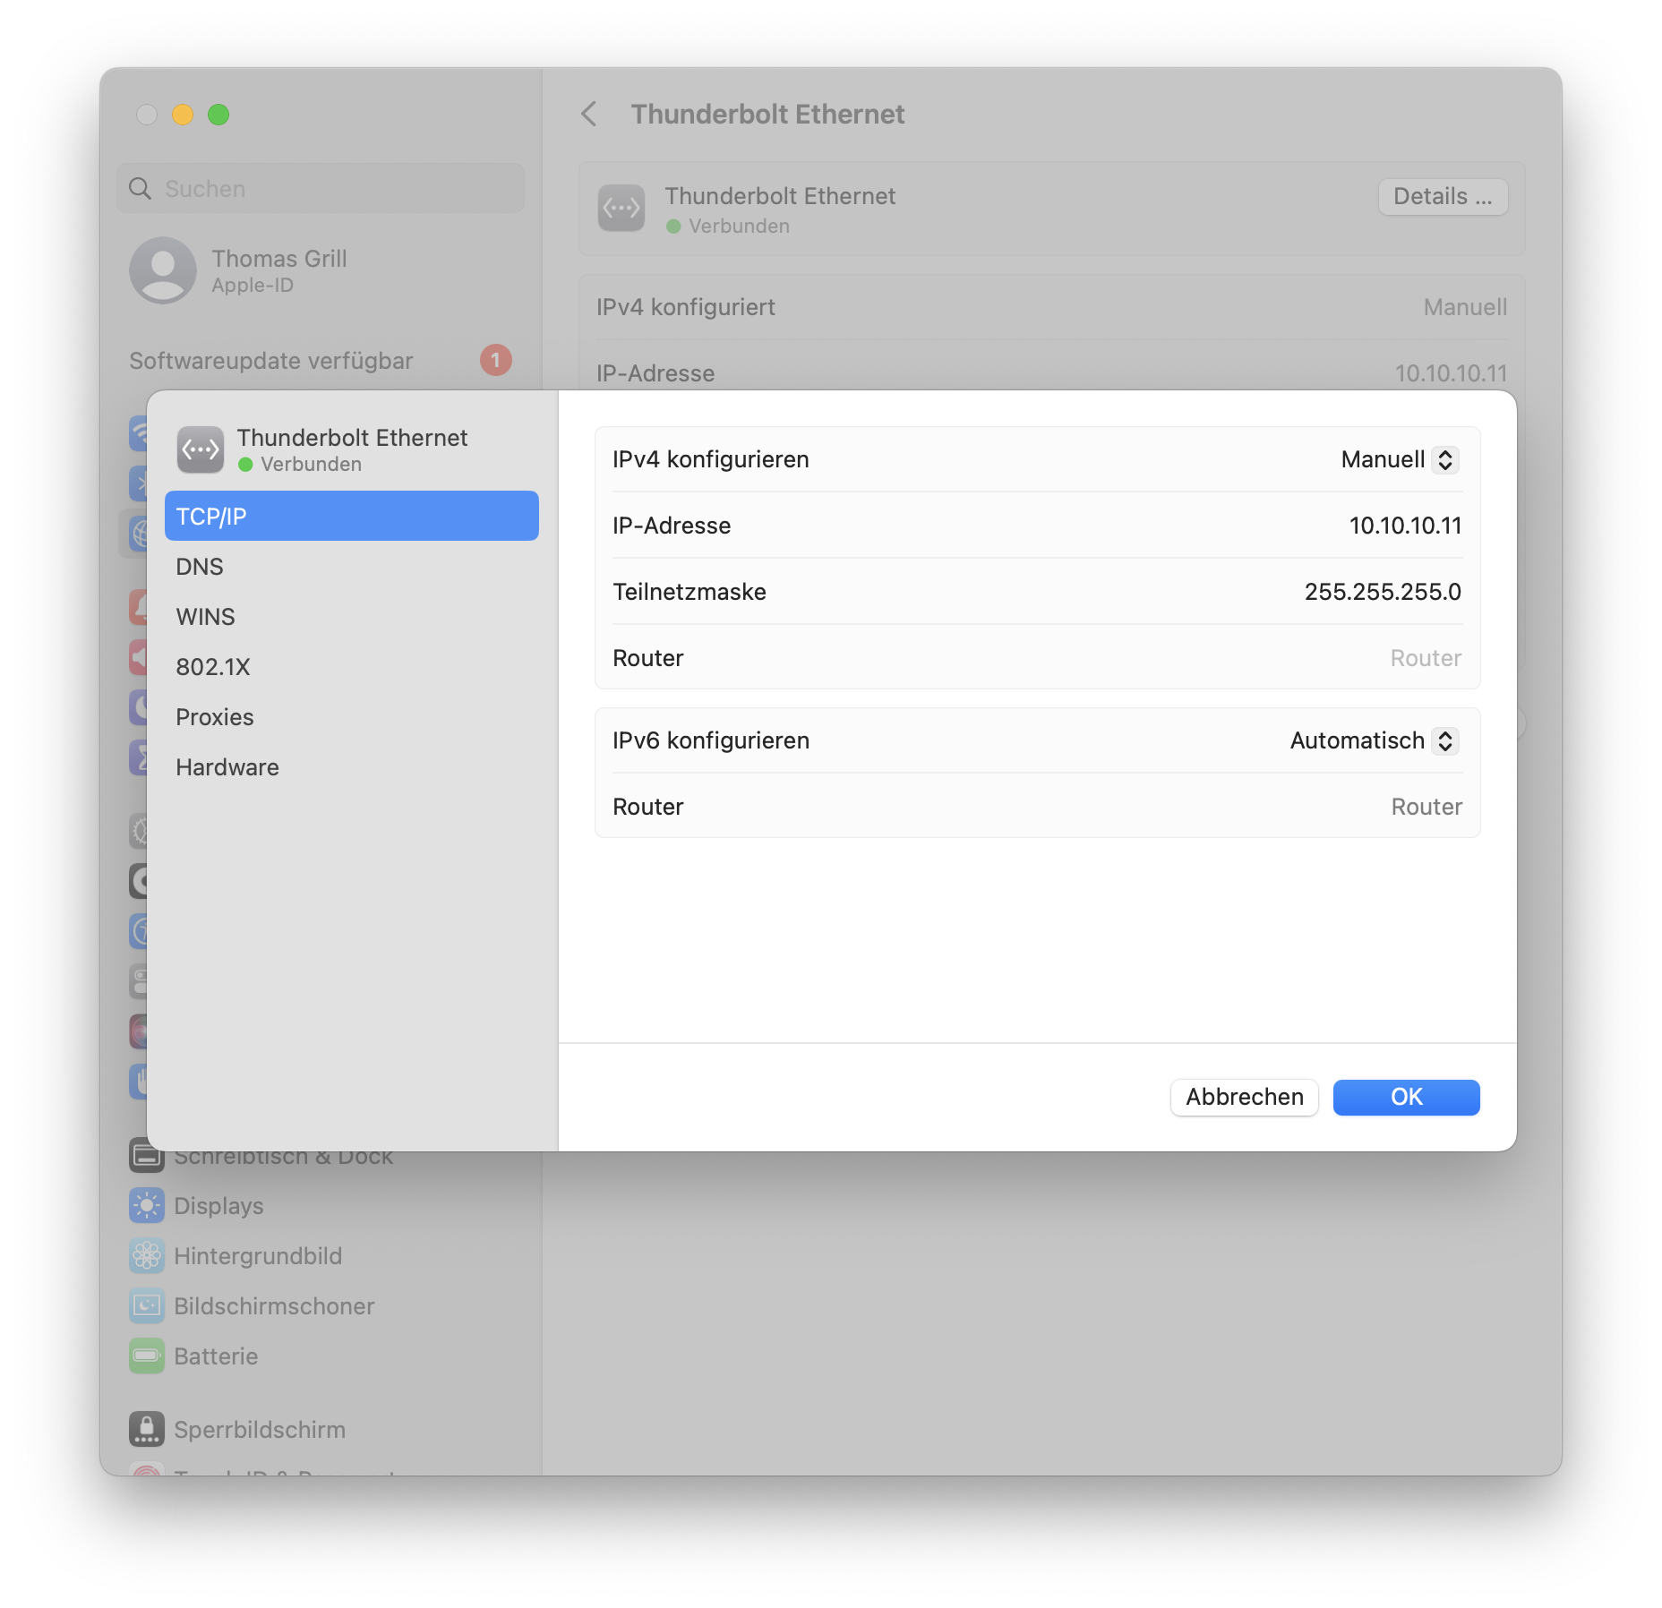Select the Hintergrundbild sidebar icon
Image resolution: width=1662 pixels, height=1608 pixels.
point(148,1255)
